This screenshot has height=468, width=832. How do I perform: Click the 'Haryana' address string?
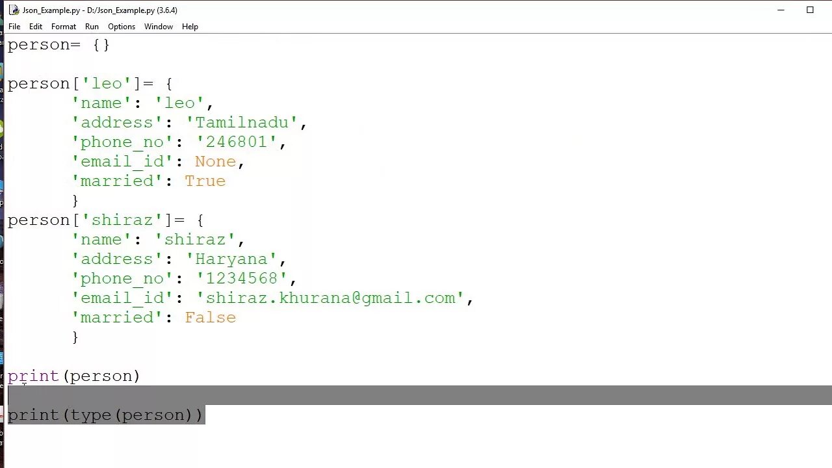pyautogui.click(x=231, y=259)
